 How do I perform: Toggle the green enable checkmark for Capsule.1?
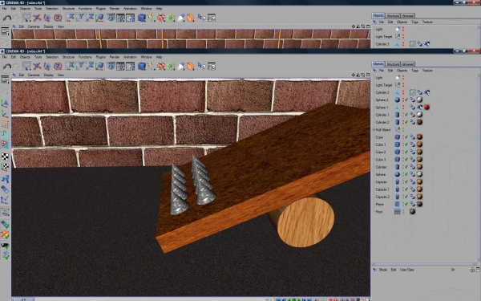point(406,189)
